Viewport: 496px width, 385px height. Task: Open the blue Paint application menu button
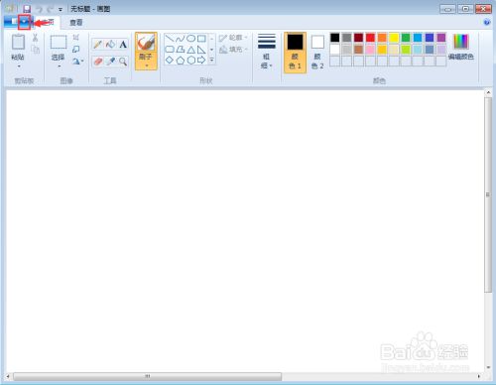(x=18, y=22)
